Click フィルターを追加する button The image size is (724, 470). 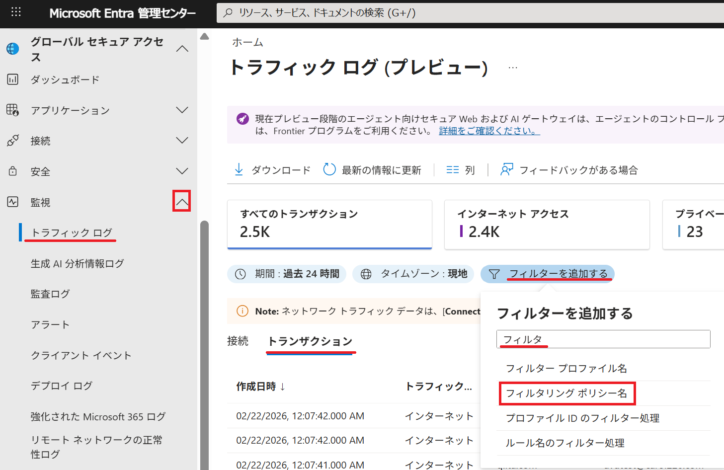(548, 274)
